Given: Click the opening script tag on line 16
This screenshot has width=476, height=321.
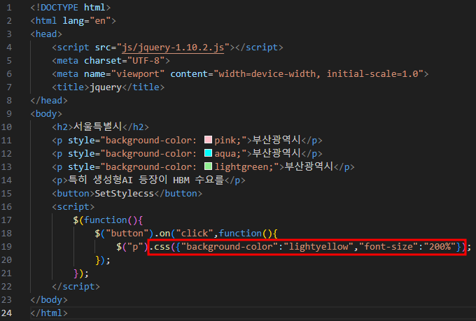Looking at the screenshot, I should (73, 206).
